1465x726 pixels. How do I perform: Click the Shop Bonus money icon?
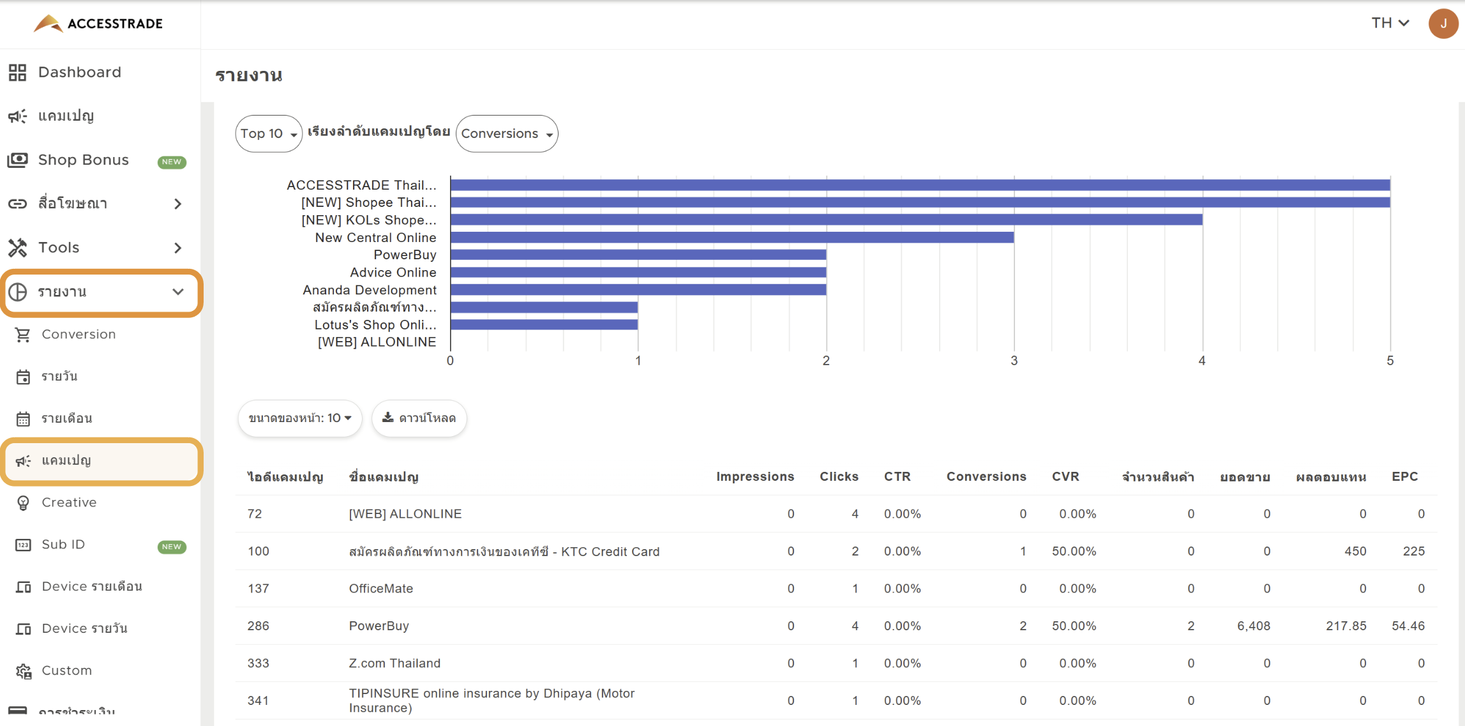pos(18,160)
